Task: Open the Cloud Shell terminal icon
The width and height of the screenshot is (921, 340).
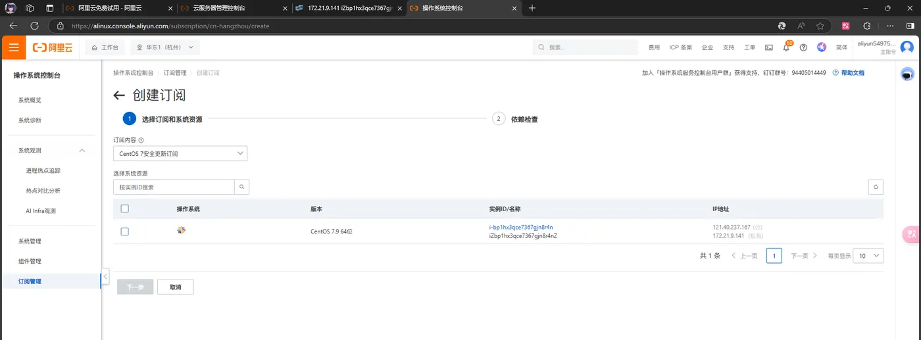Action: [x=768, y=47]
